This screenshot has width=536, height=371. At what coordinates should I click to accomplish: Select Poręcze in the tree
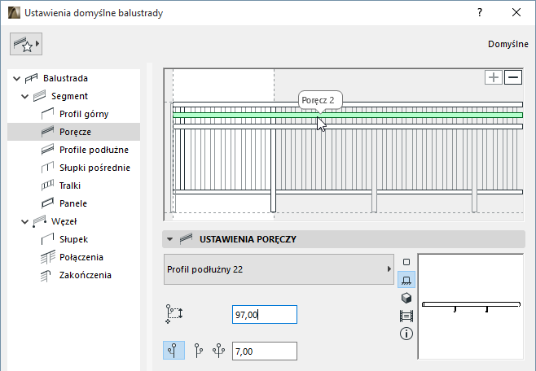[73, 132]
